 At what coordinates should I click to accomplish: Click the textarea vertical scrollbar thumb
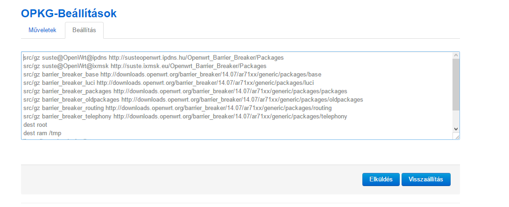pyautogui.click(x=456, y=84)
